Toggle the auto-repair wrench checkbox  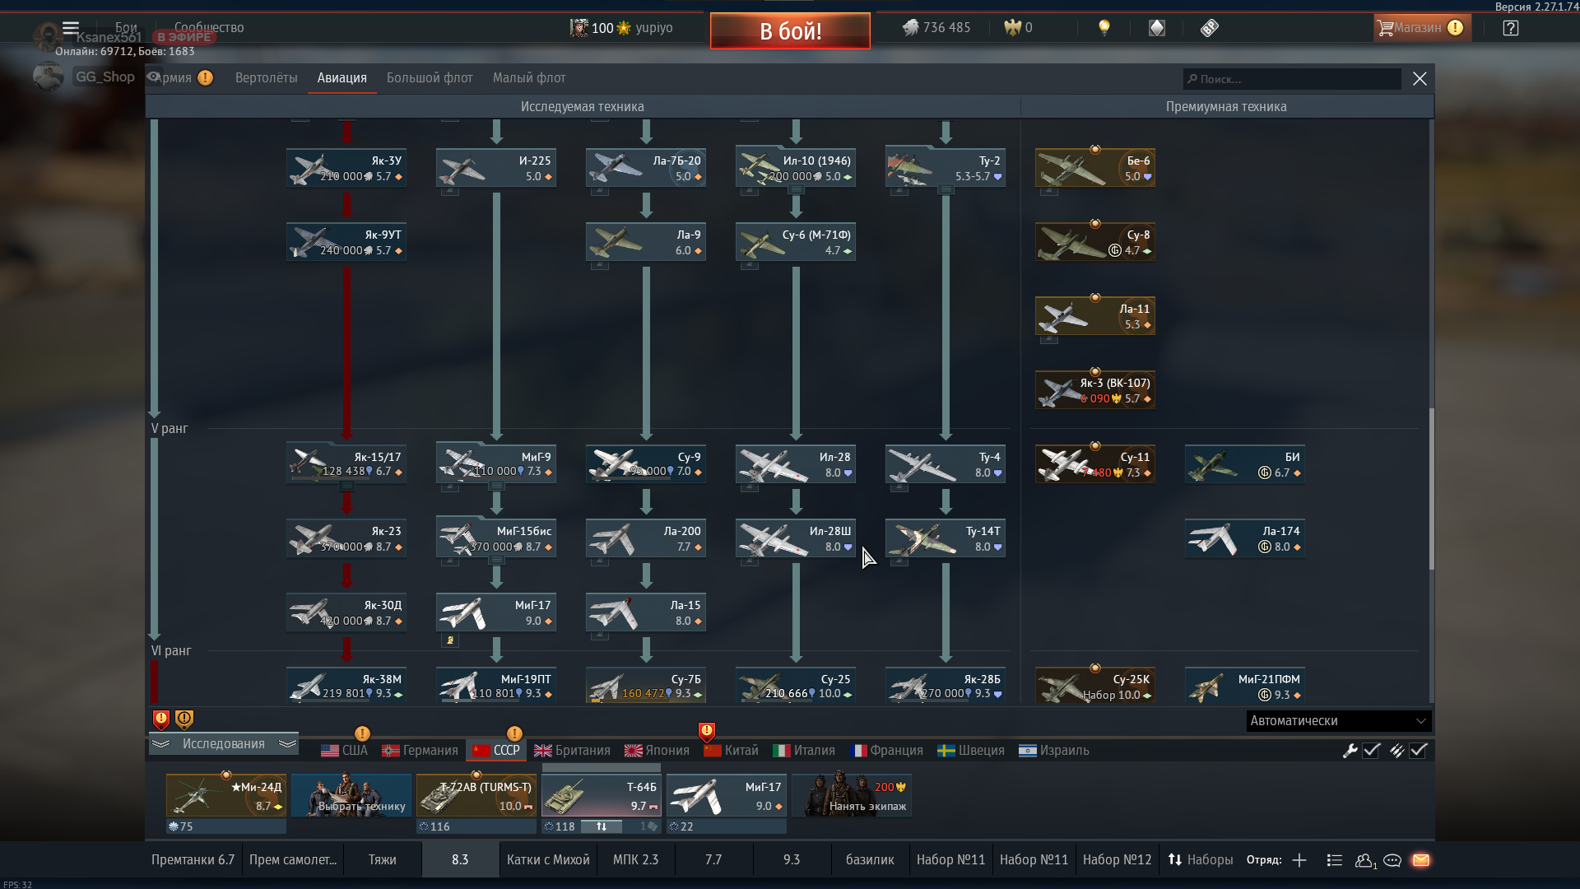[1371, 751]
